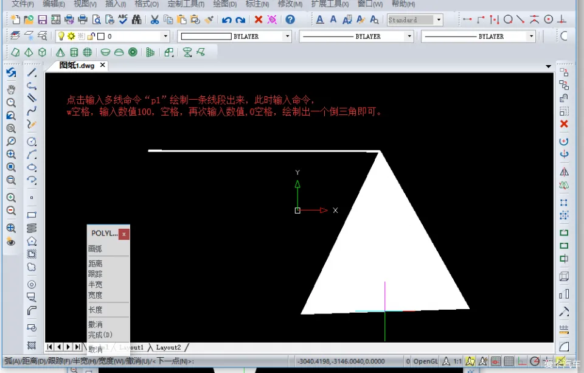
Task: Open the 绘图(D) menu
Action: [224, 4]
